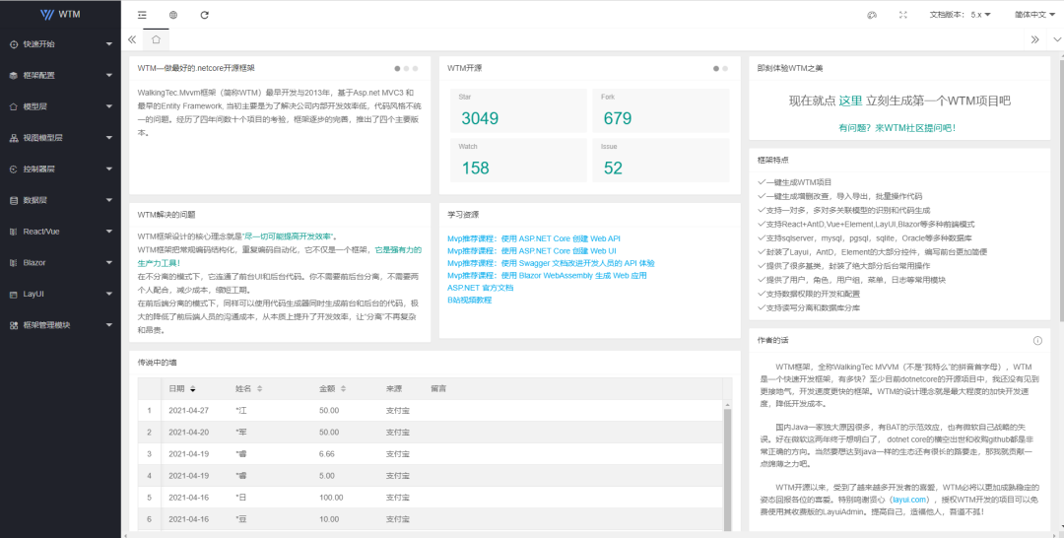Click the Blazor sidebar icon

[14, 263]
